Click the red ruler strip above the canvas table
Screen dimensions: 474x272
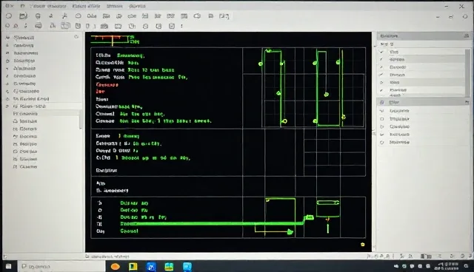(x=110, y=38)
